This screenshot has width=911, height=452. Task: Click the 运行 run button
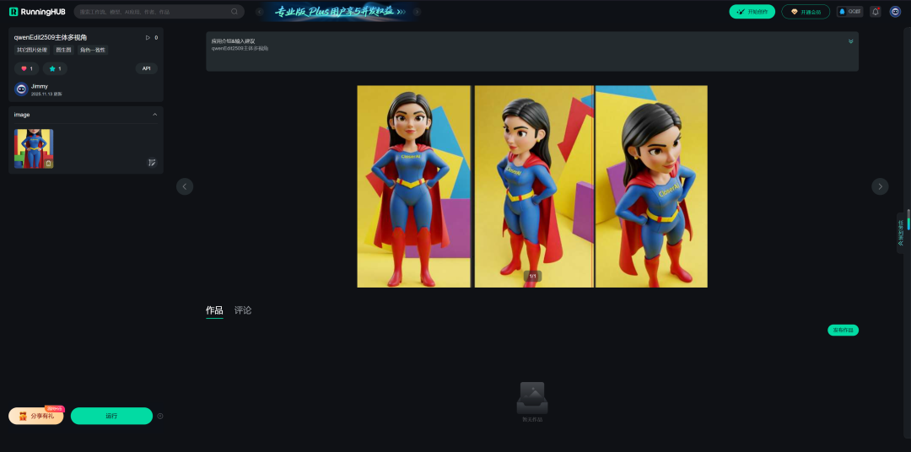pos(111,416)
